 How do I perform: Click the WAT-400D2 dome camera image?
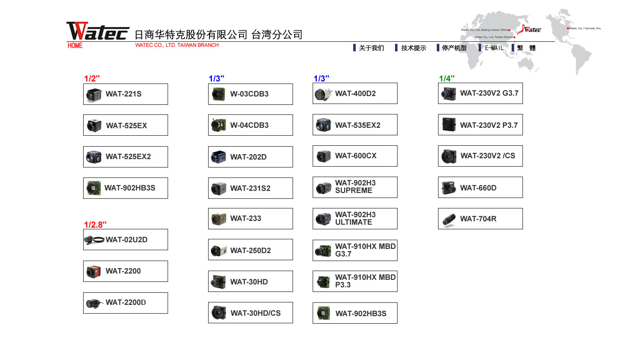[323, 94]
